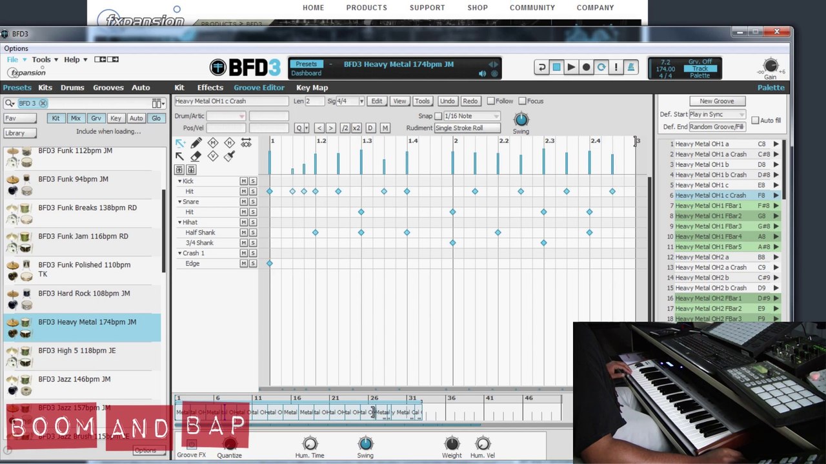This screenshot has height=464, width=826.
Task: Click the Undo button
Action: click(447, 101)
